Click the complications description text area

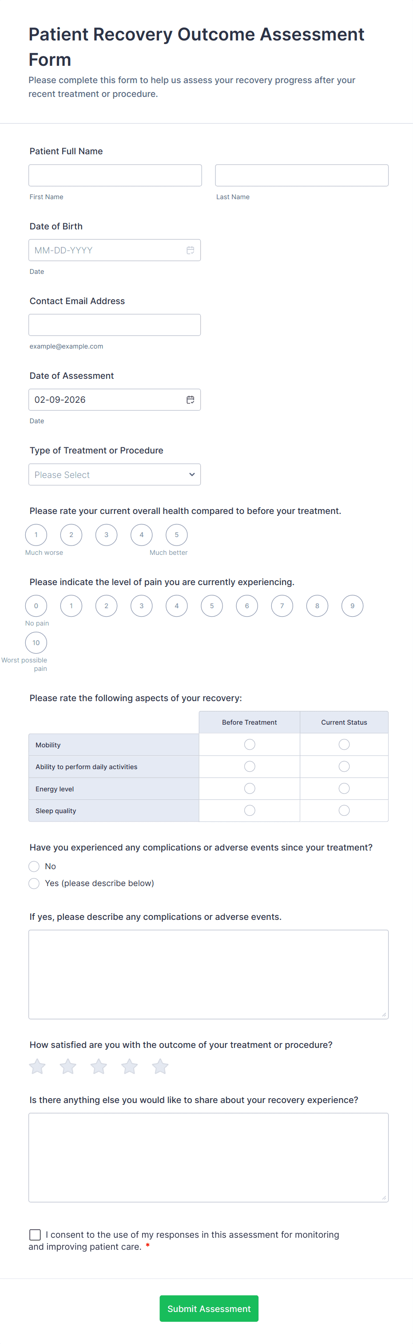tap(209, 974)
